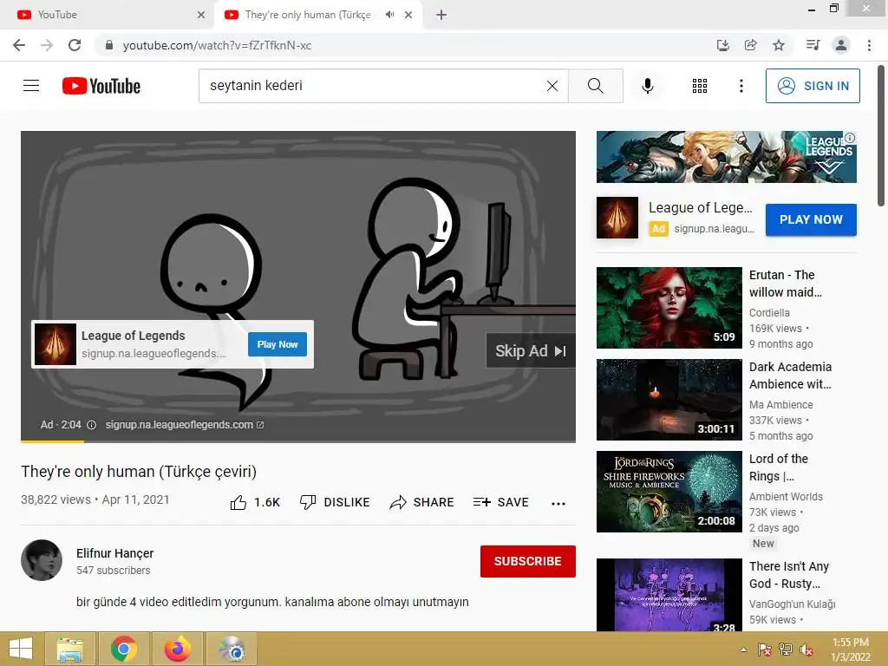Close the first YouTube tab
This screenshot has height=666, width=888.
(x=201, y=15)
